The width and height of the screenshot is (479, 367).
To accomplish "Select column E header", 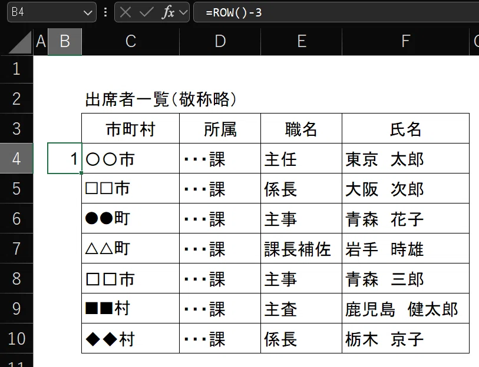I will point(301,42).
